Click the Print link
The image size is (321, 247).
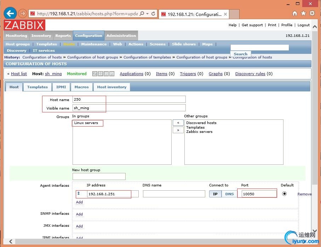[x=272, y=25]
